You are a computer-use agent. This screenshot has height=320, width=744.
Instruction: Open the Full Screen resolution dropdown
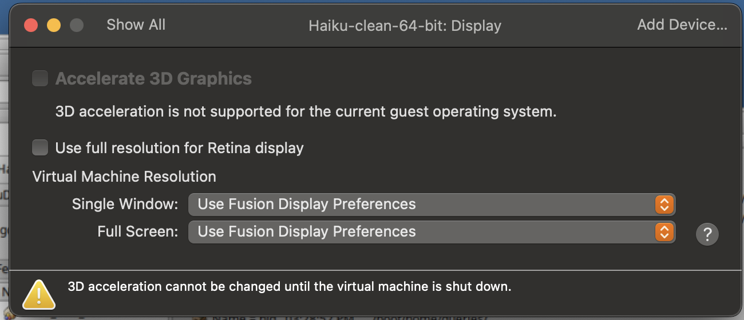432,231
